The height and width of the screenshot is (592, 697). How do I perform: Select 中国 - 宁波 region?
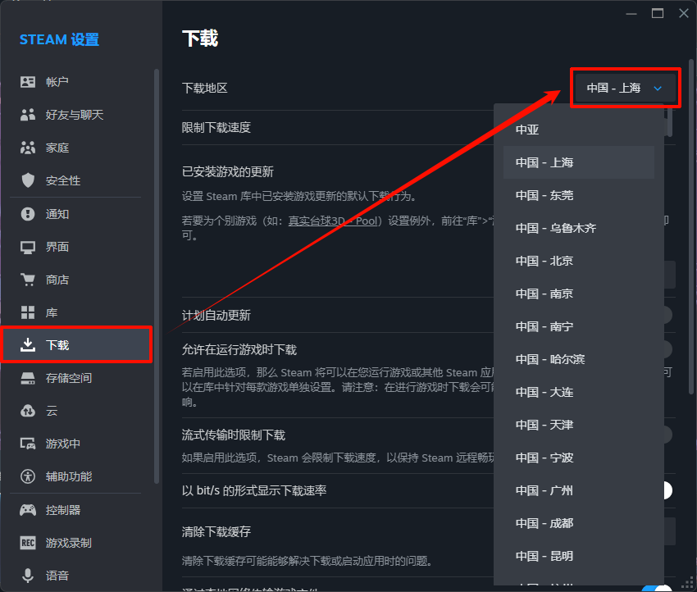click(578, 458)
